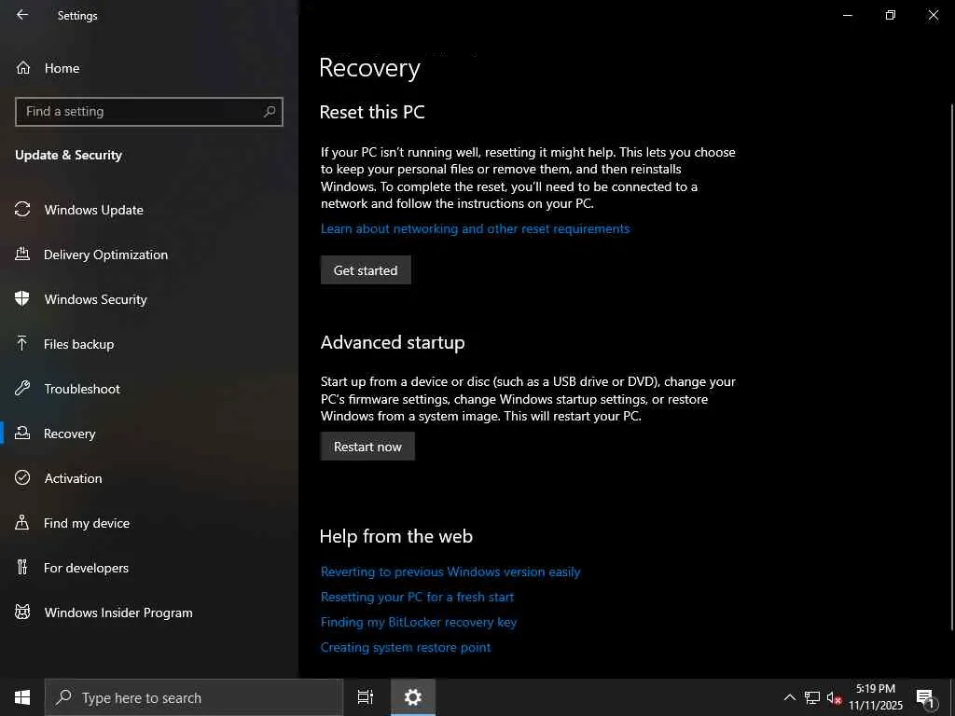Open Resetting your PC for fresh start link

pyautogui.click(x=417, y=597)
